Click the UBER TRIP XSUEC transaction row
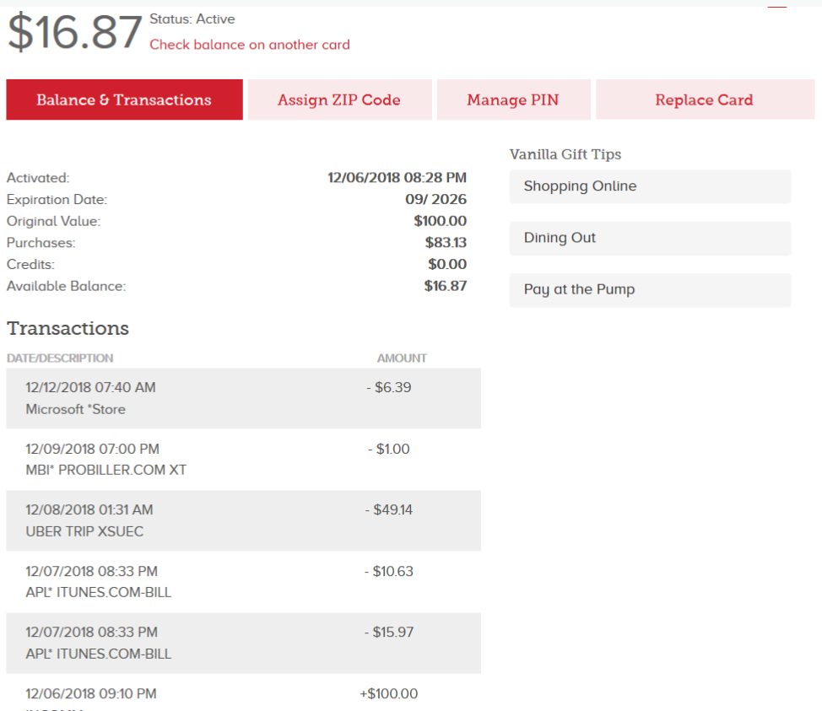The width and height of the screenshot is (822, 711). [x=244, y=520]
